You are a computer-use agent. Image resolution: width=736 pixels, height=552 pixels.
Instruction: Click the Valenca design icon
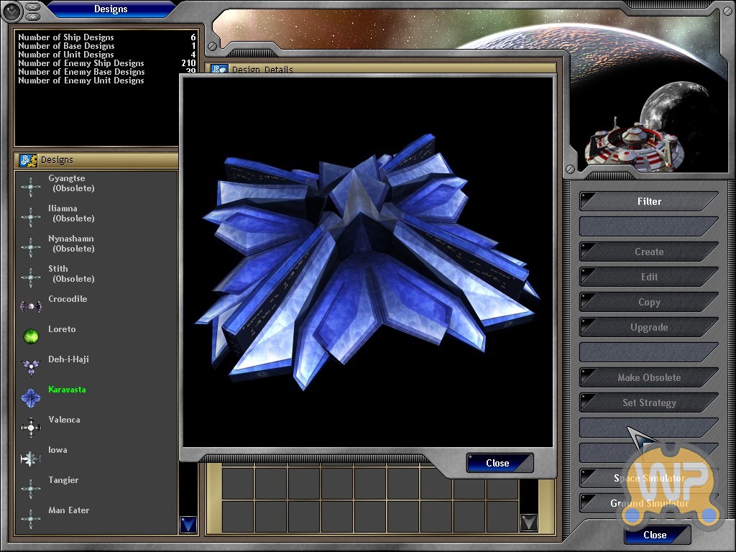click(x=30, y=428)
